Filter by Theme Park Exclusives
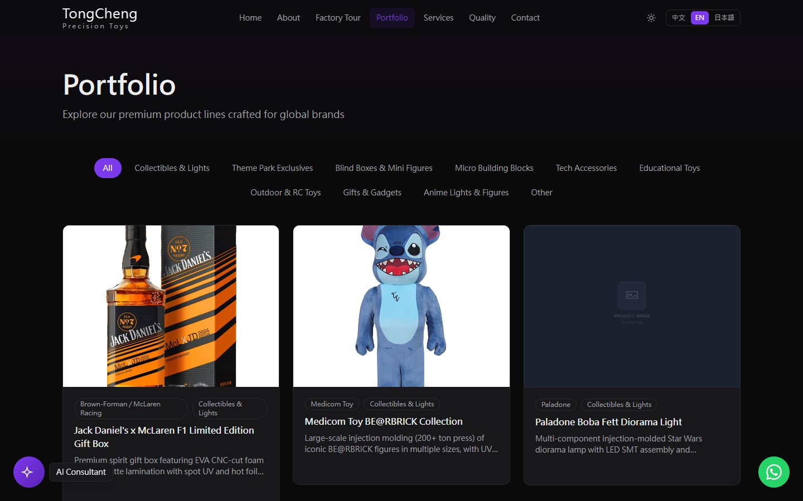Screen dimensions: 803x501 pos(272,168)
